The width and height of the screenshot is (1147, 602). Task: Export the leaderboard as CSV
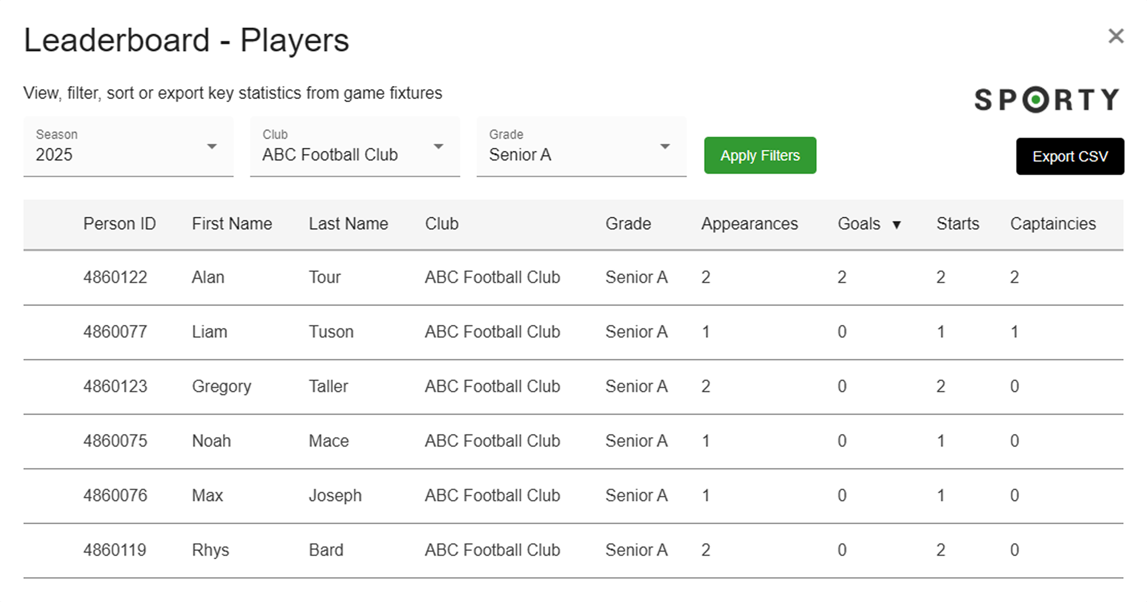coord(1070,156)
